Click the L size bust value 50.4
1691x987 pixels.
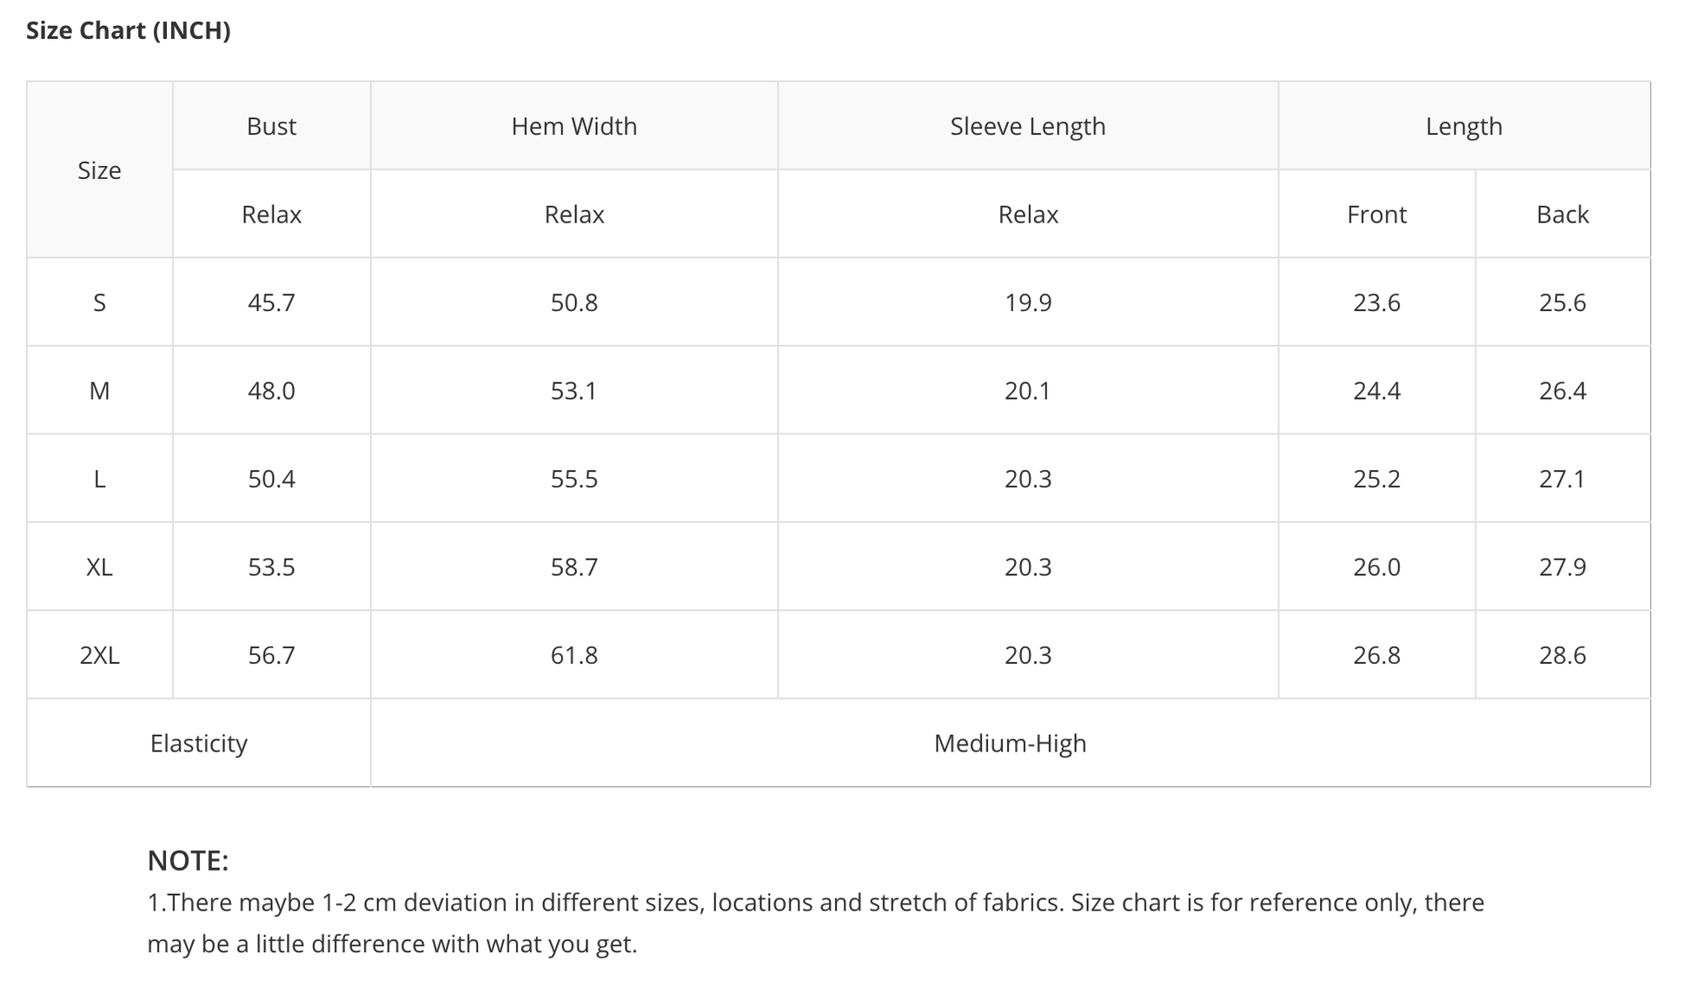[271, 479]
